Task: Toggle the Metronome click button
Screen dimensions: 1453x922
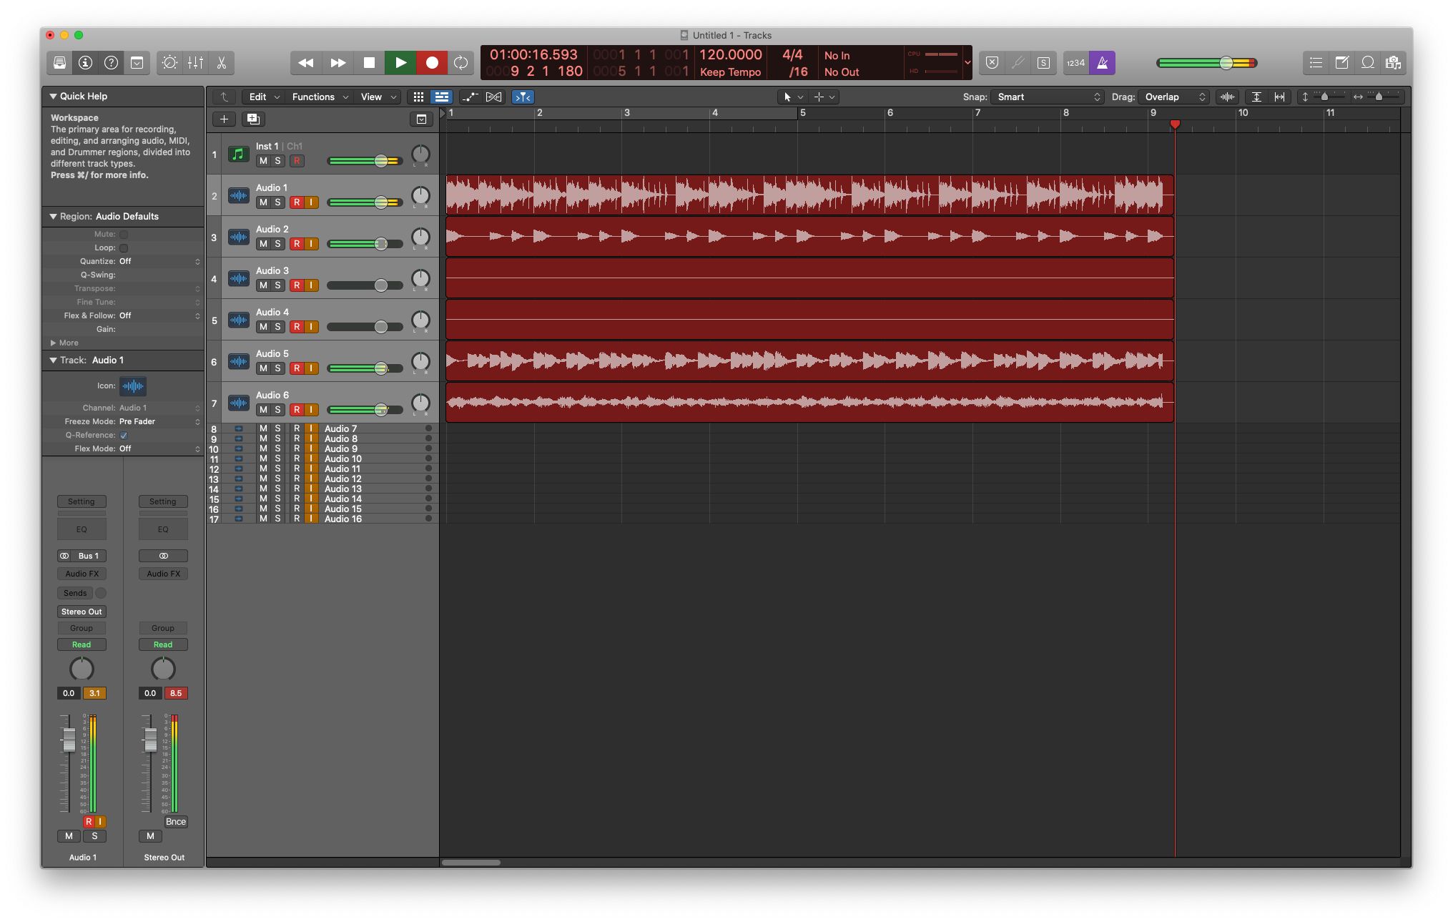Action: 1102,63
